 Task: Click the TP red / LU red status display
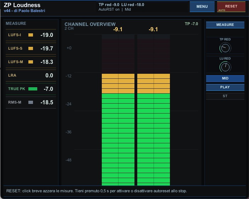click(x=121, y=7)
